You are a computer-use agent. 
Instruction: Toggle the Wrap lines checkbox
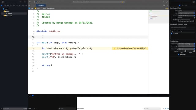tap(179, 54)
